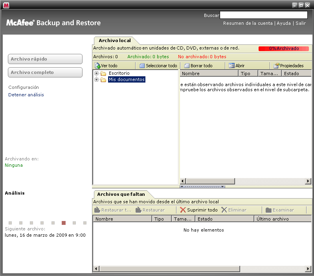Open the Detener análisis link
Viewport: 314px width, 276px height.
click(26, 95)
